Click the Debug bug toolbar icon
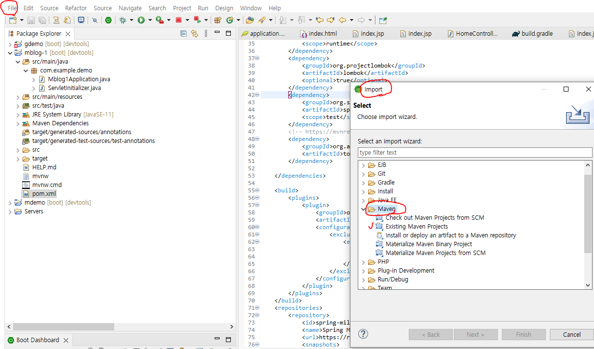The width and height of the screenshot is (594, 349). [123, 20]
